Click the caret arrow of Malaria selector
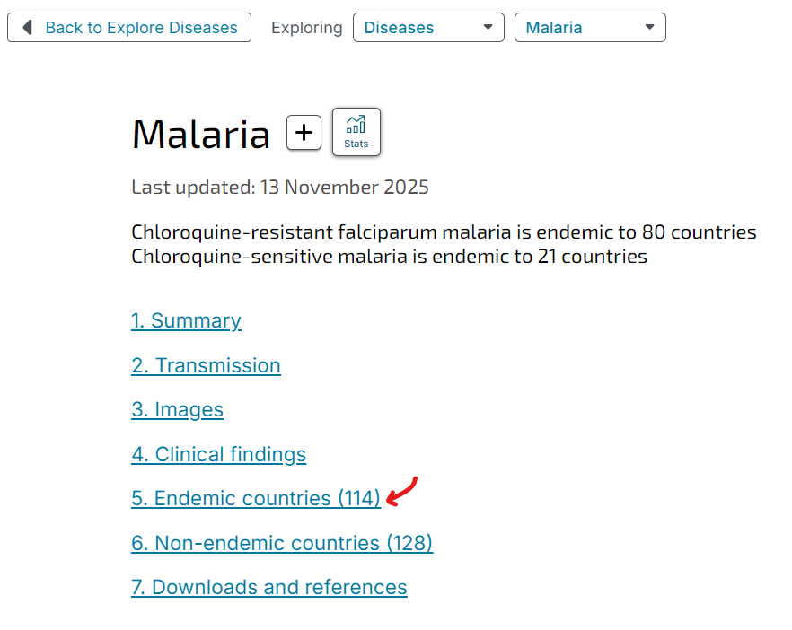Viewport: 792px width, 630px height. 649,27
